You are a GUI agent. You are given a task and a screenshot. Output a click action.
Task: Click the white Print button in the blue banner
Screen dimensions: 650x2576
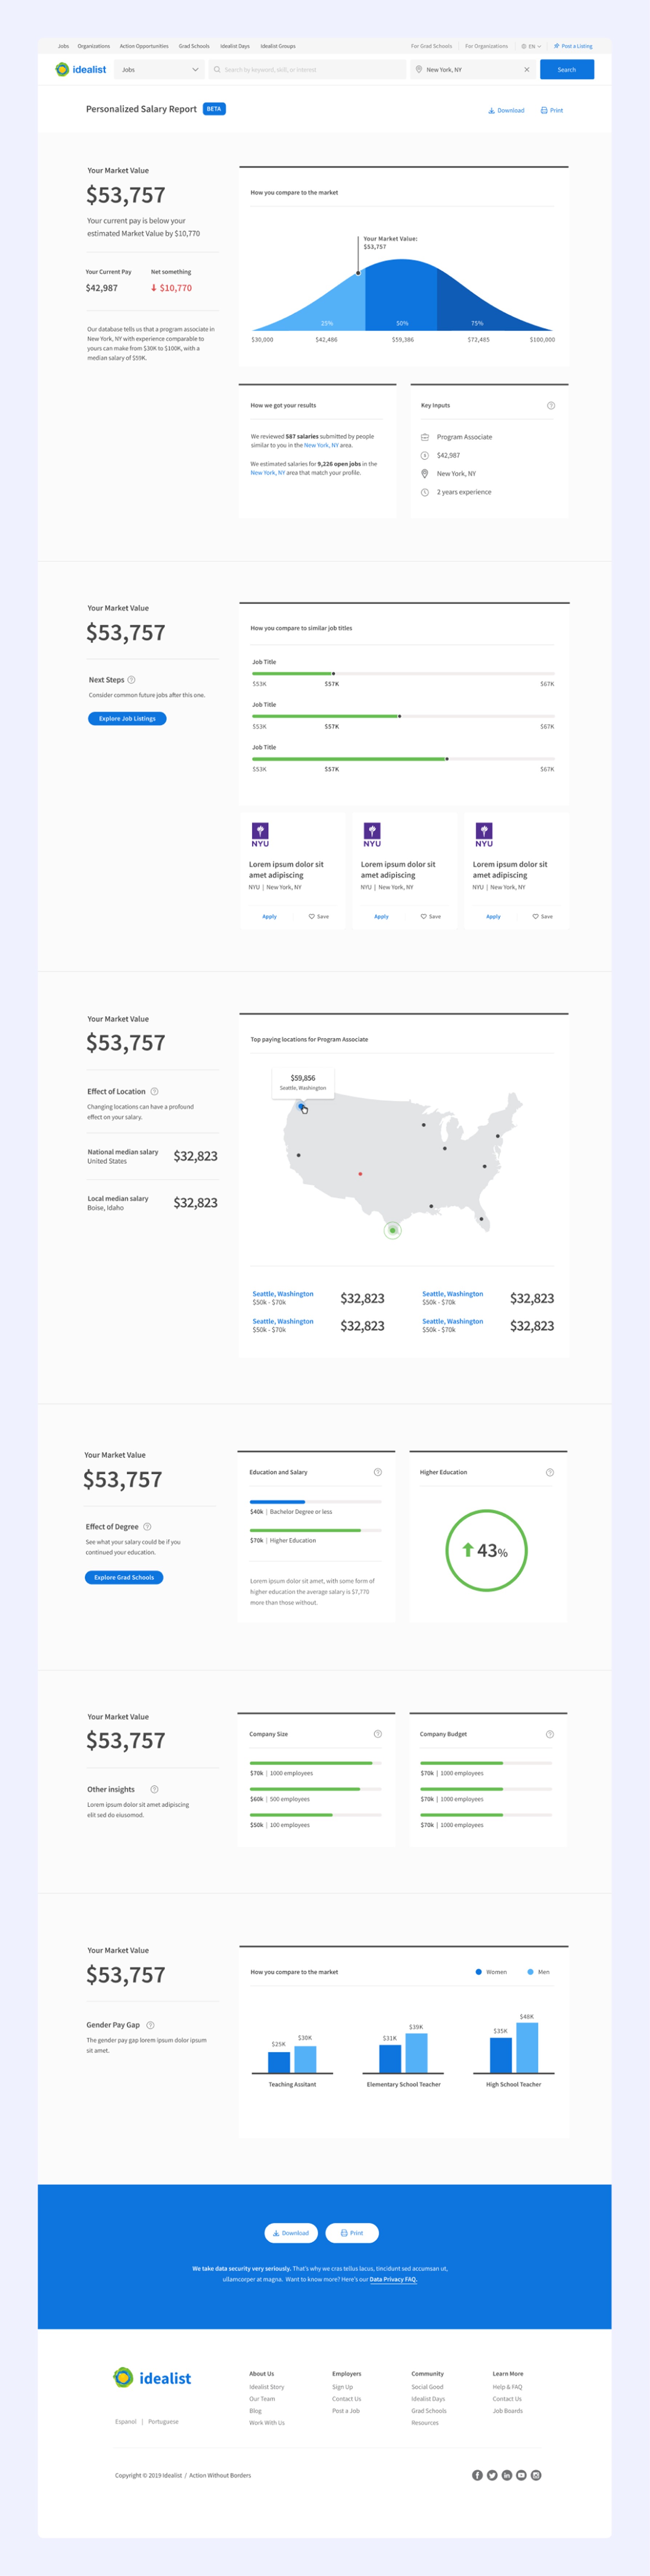tap(352, 2233)
